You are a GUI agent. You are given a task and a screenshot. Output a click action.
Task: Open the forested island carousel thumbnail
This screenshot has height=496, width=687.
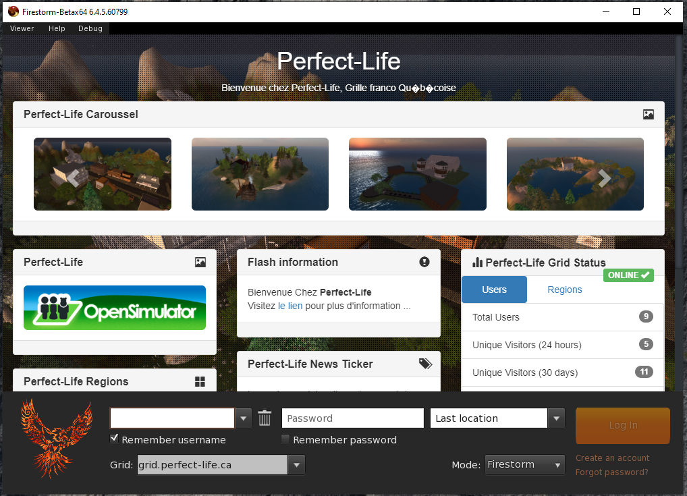(x=260, y=174)
